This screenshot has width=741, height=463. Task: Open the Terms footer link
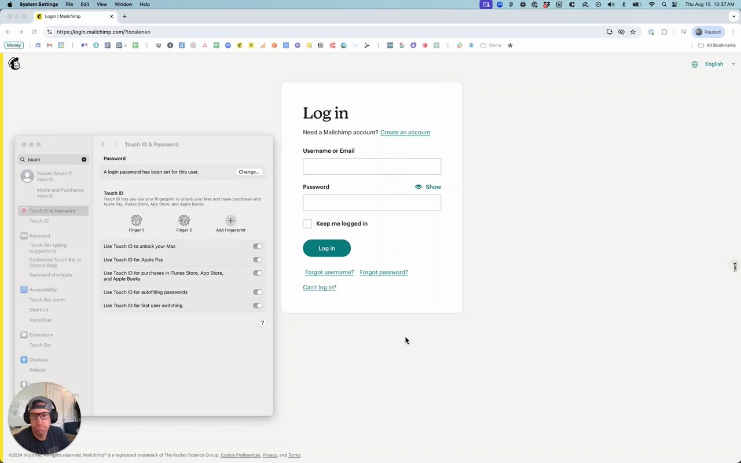(294, 455)
